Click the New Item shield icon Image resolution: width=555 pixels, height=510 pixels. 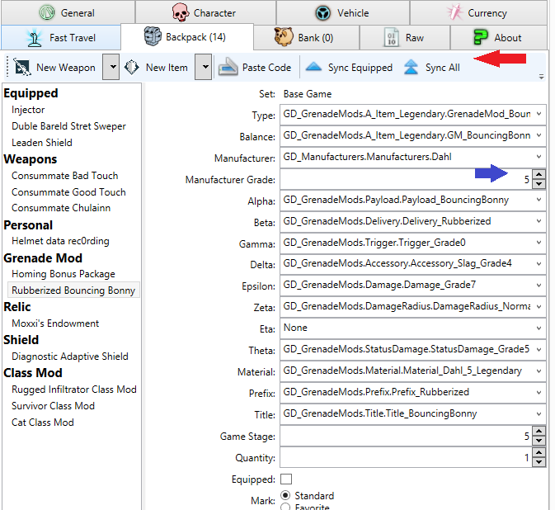click(132, 67)
